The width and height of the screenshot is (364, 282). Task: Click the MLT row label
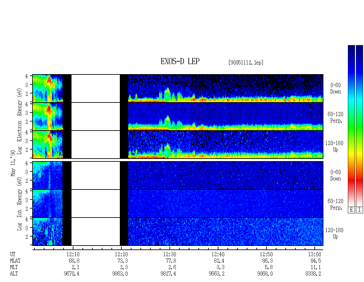[x=14, y=267]
